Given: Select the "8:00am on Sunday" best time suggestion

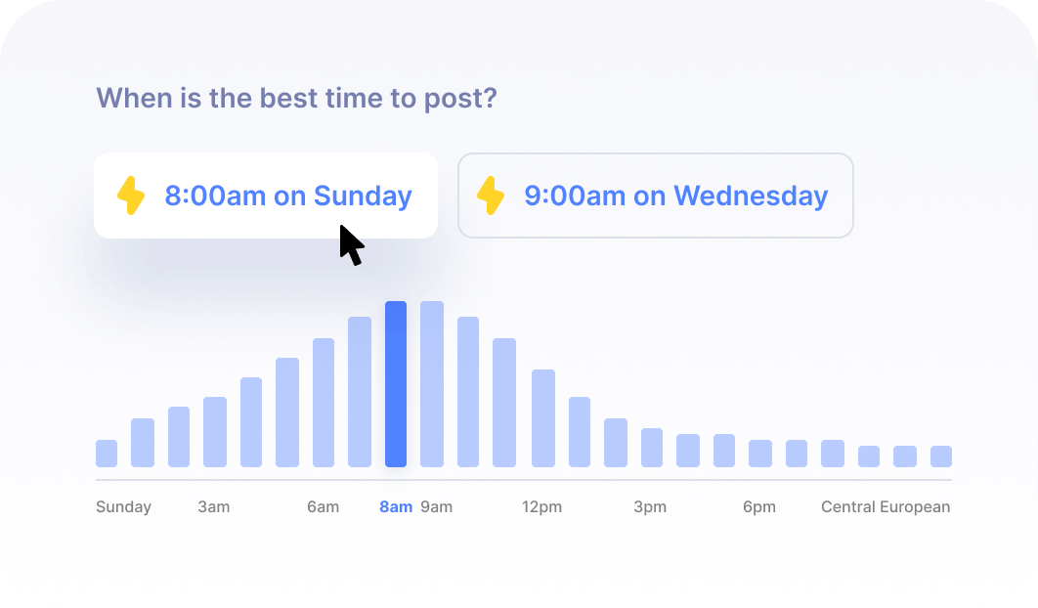Looking at the screenshot, I should [x=266, y=195].
